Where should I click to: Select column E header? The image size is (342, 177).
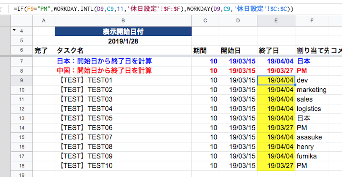point(276,21)
